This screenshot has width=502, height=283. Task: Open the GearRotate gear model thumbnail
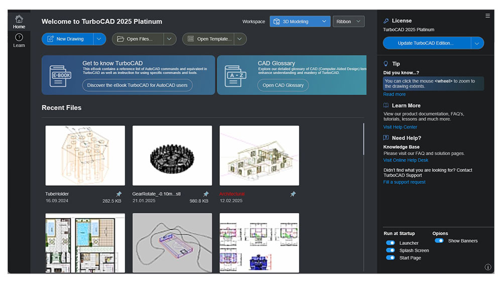coord(172,156)
